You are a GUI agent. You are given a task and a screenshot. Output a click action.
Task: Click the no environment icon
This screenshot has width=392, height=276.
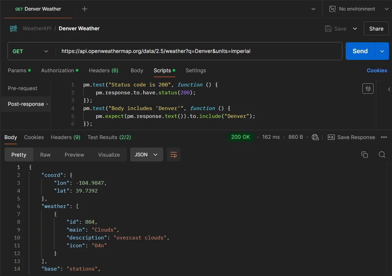332,9
